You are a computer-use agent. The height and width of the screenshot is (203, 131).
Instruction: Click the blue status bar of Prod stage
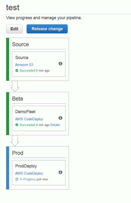[x=8, y=168]
